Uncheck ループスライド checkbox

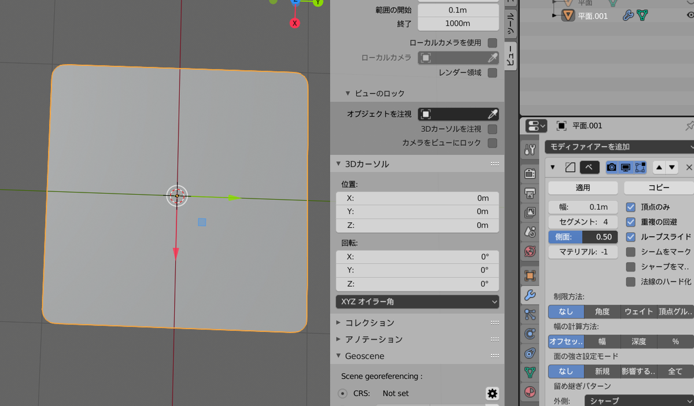coord(631,237)
